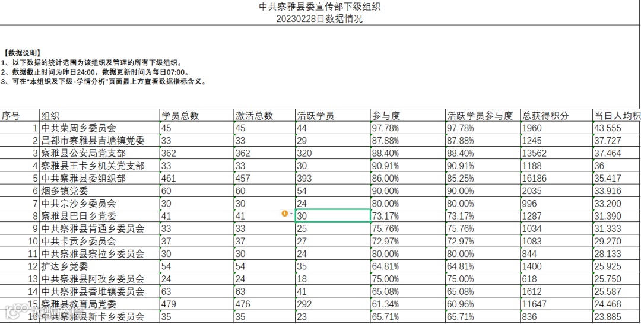This screenshot has height=324, width=641.
Task: Click active participation value 85.25%
Action: click(483, 178)
